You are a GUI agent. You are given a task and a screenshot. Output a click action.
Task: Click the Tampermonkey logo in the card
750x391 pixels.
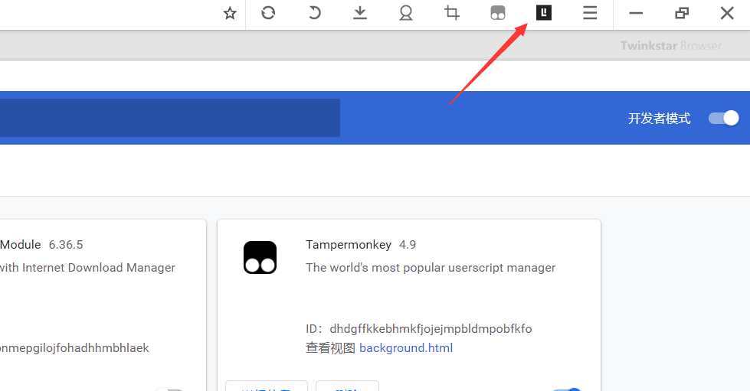[260, 257]
